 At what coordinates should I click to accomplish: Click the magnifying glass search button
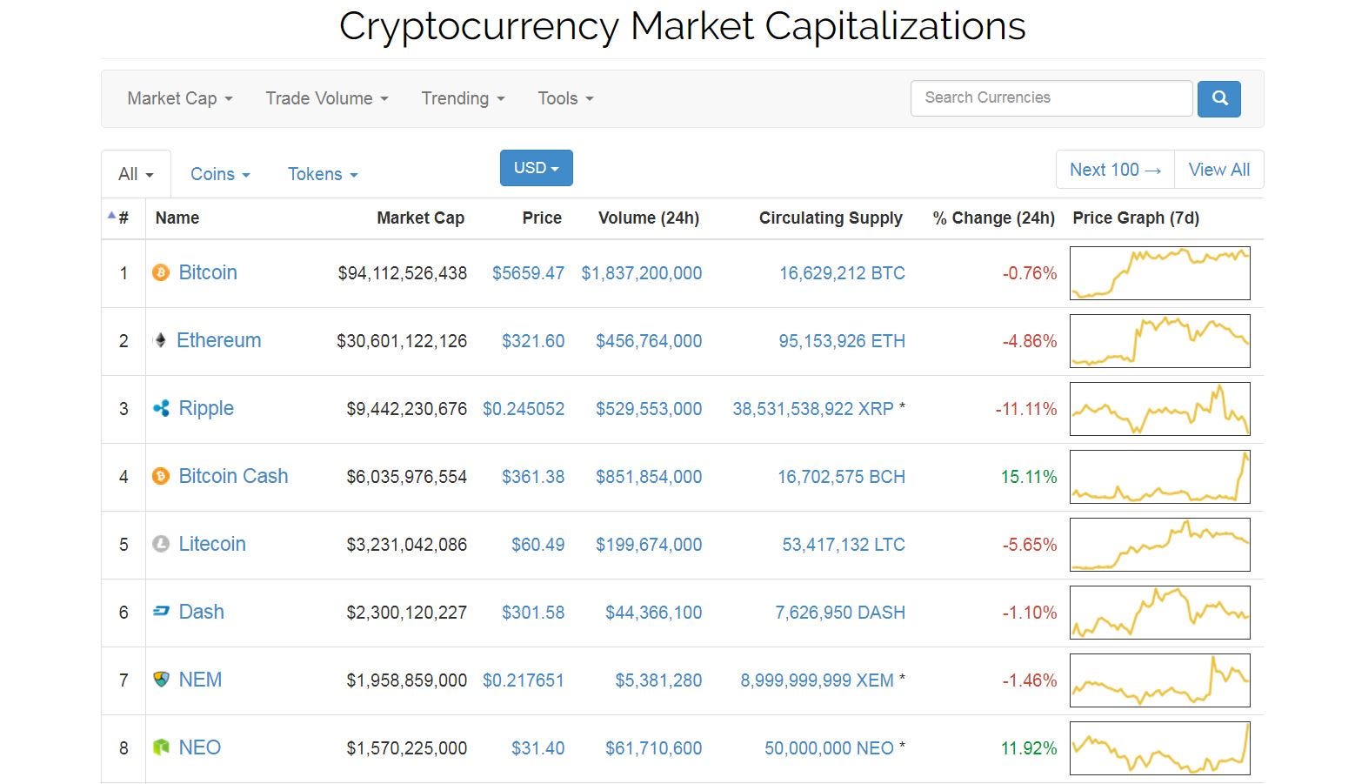pos(1218,98)
